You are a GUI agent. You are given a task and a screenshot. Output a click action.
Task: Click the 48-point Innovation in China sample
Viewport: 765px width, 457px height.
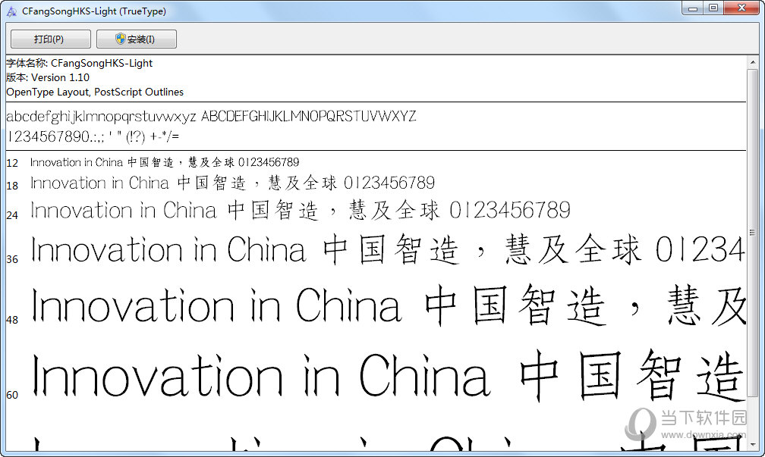[x=389, y=305]
